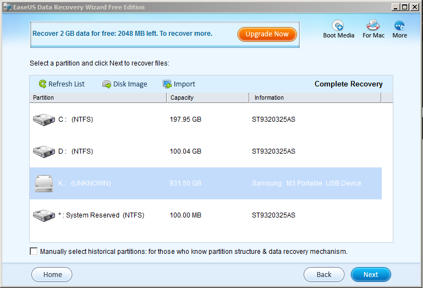The width and height of the screenshot is (423, 288).
Task: Click the Import label
Action: 184,84
